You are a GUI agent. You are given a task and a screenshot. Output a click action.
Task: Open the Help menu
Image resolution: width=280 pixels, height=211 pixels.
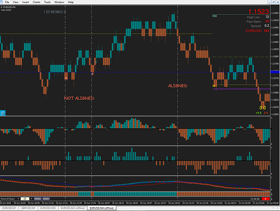71,2
